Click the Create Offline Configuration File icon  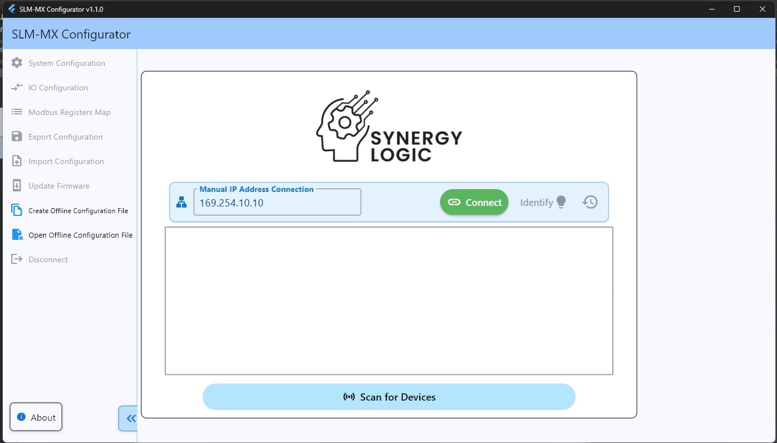pyautogui.click(x=17, y=210)
